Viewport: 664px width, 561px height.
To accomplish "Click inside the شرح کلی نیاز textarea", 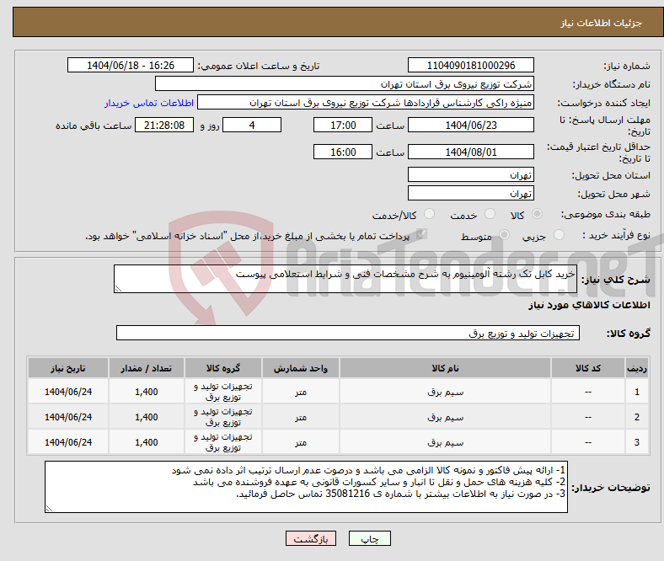I will point(345,280).
